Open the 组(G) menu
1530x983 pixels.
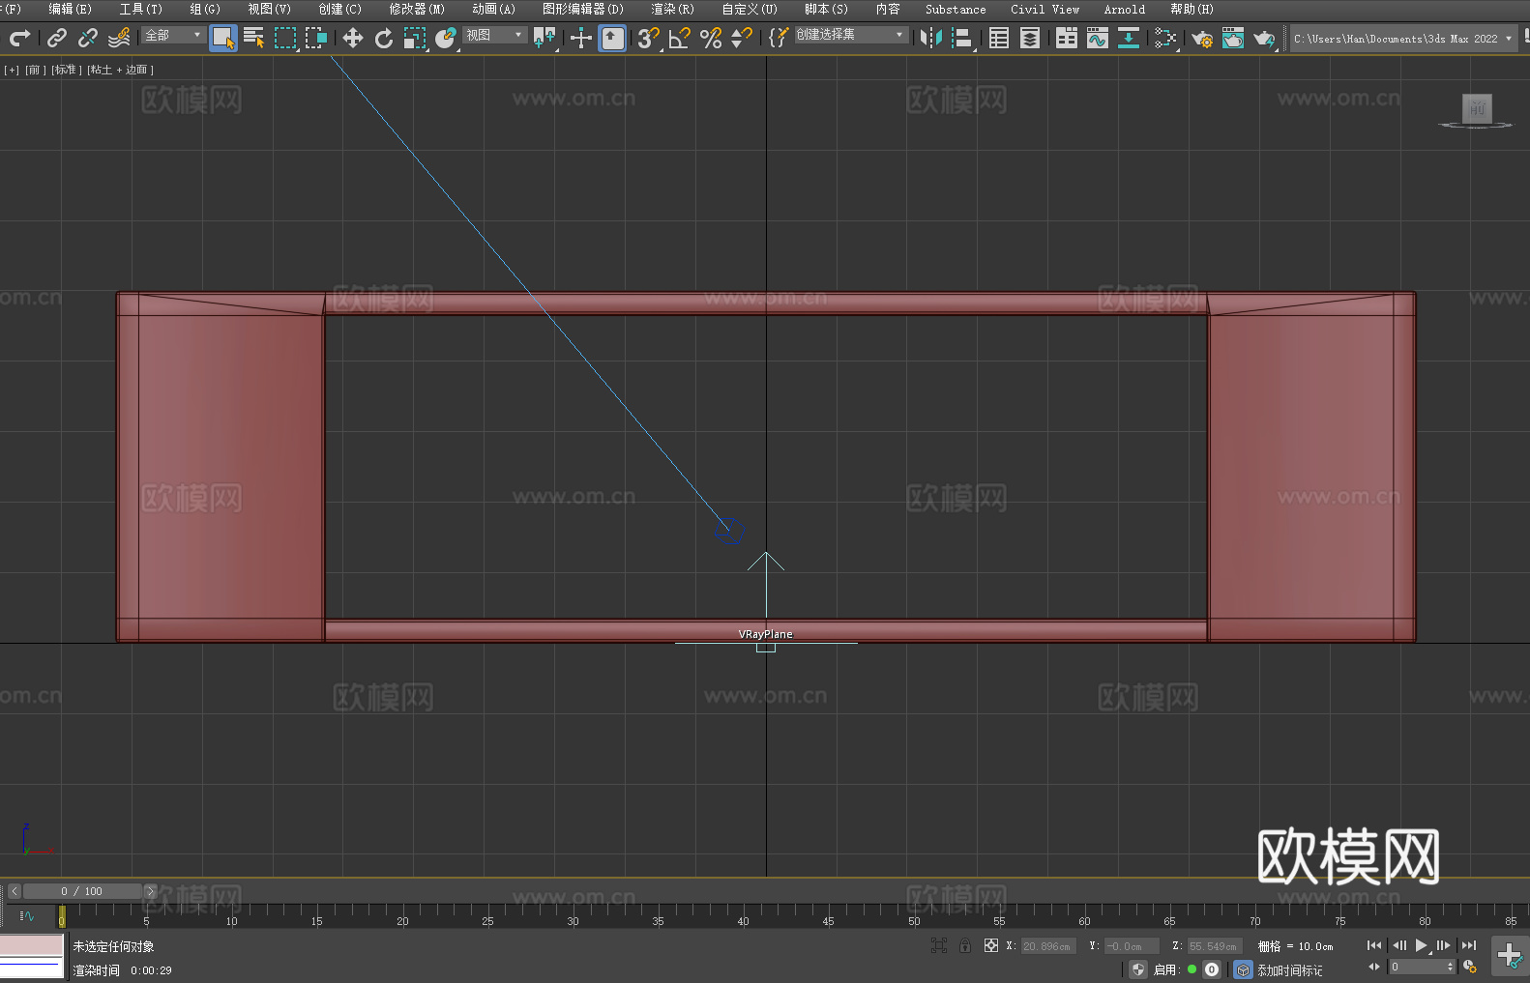204,9
